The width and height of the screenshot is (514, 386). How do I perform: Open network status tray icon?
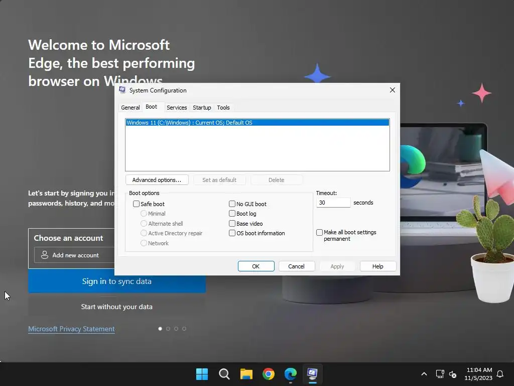440,374
